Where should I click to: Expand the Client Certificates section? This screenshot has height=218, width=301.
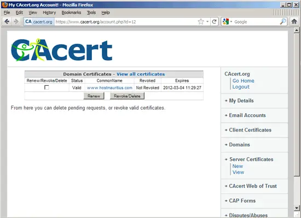pos(248,130)
